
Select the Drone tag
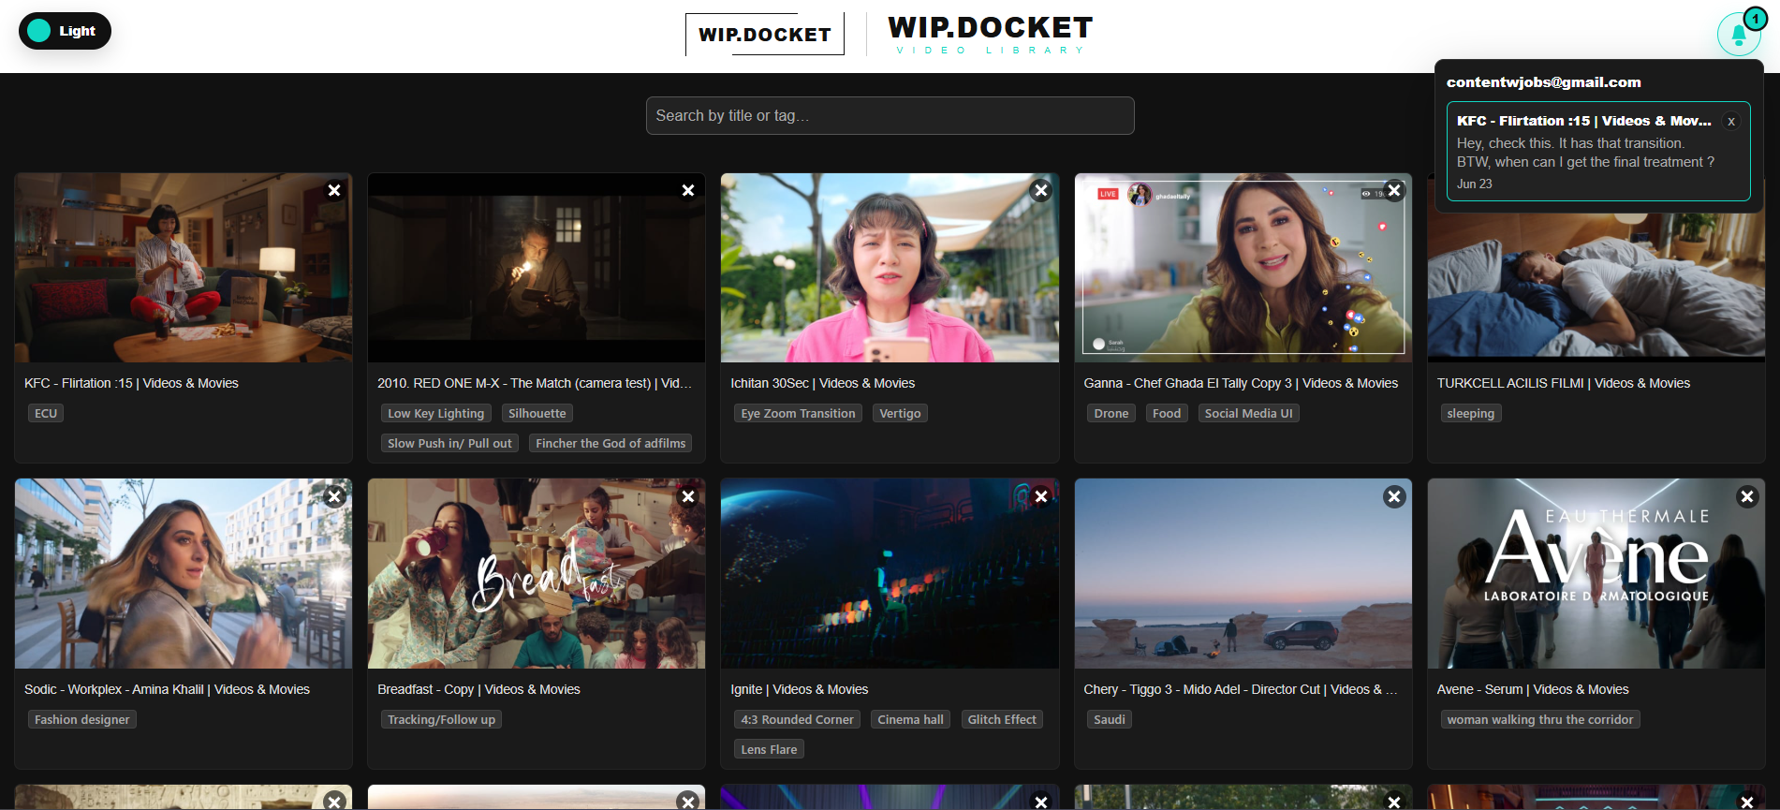coord(1111,413)
